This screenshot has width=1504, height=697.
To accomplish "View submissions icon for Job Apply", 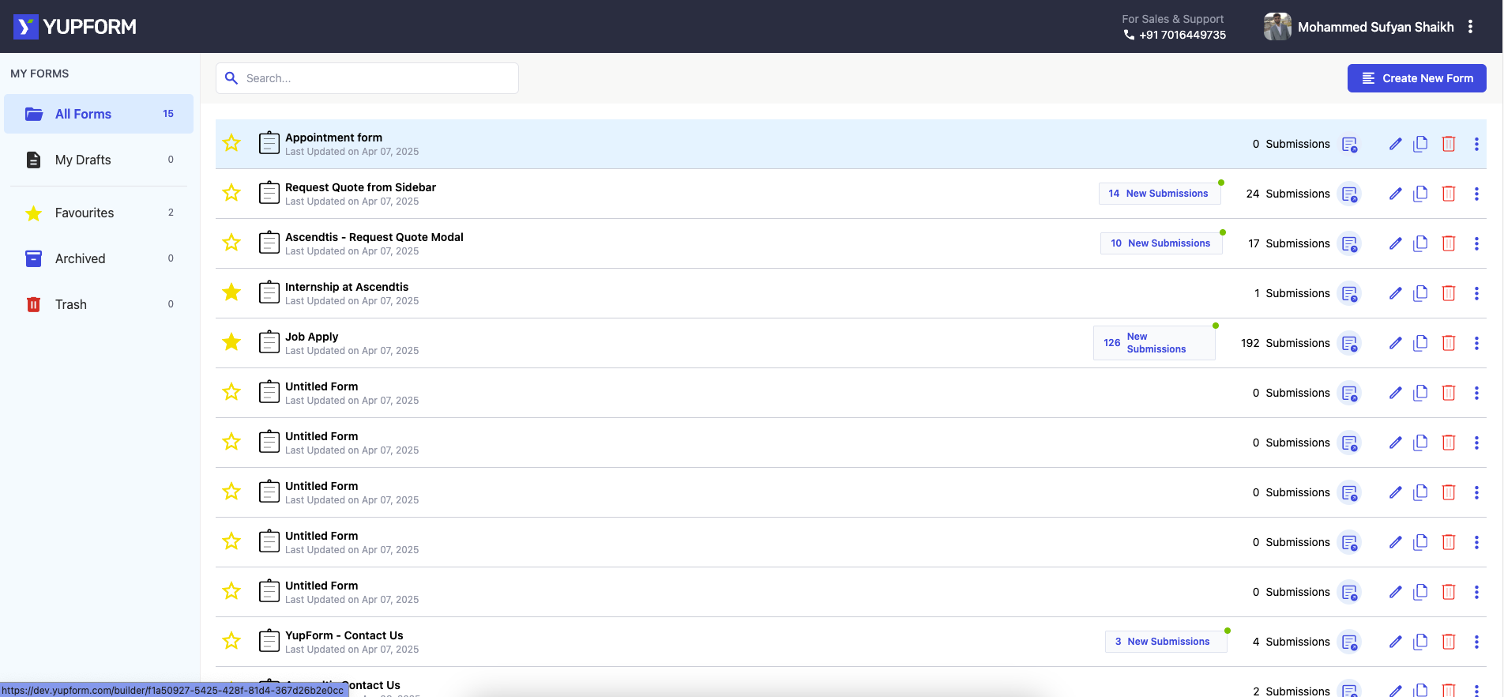I will pyautogui.click(x=1350, y=344).
